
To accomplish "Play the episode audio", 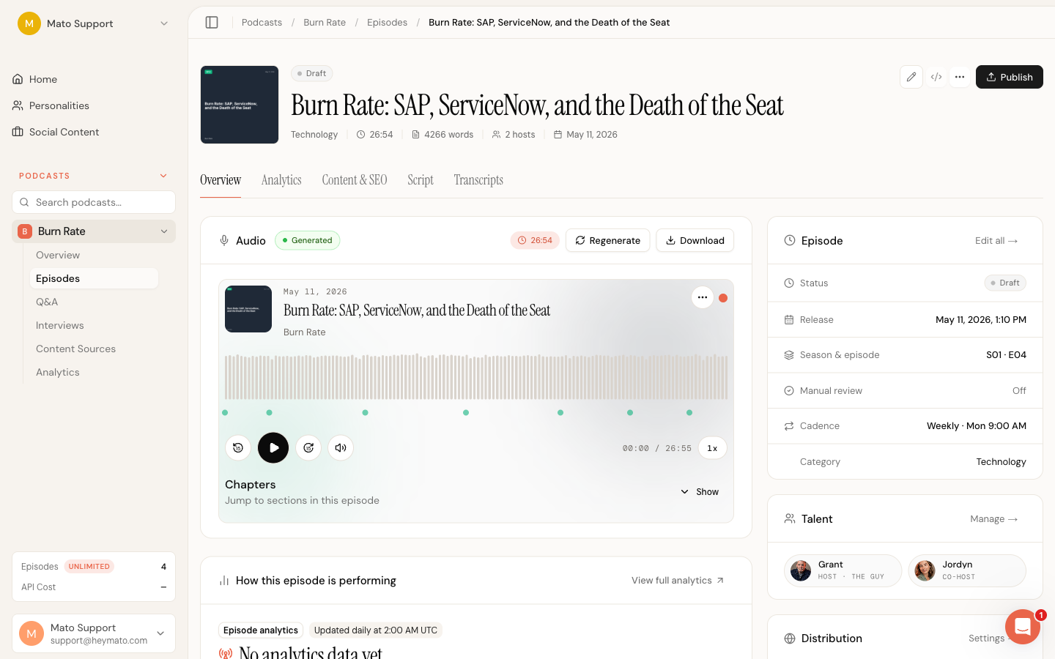I will tap(273, 447).
